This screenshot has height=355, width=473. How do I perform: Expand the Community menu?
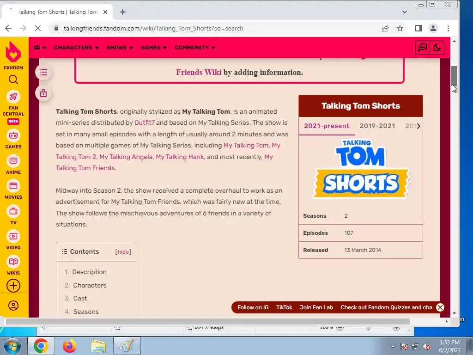point(195,48)
